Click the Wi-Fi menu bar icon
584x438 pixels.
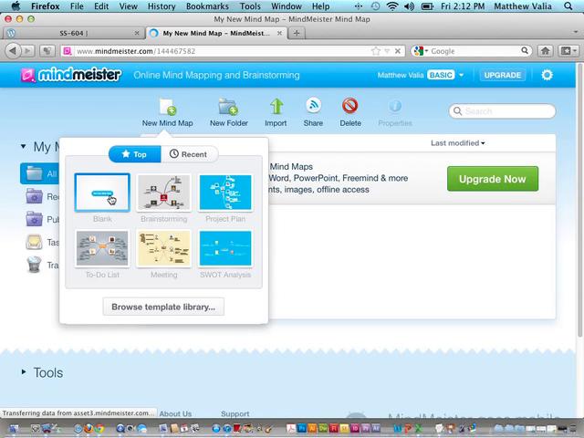(392, 6)
